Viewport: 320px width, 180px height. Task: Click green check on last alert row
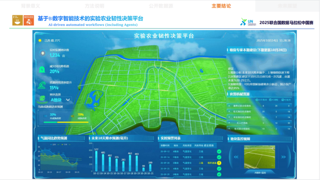(x=219, y=174)
